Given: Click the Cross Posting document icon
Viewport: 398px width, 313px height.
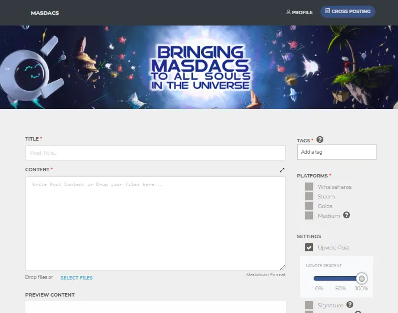Looking at the screenshot, I should pyautogui.click(x=327, y=11).
